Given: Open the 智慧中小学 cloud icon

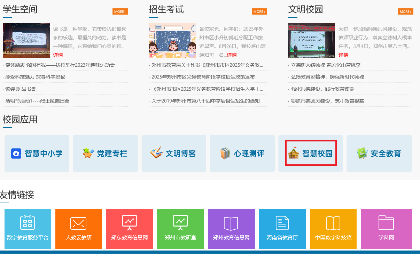Looking at the screenshot, I should click(x=16, y=153).
